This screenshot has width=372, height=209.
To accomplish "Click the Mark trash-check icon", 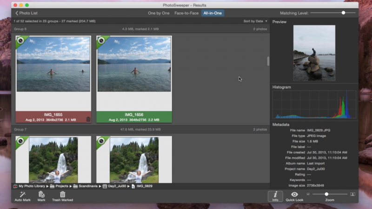I will [41, 194].
